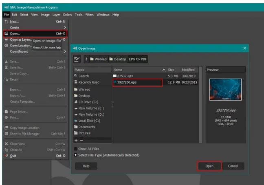Go to Wareed in path bar
The image size is (264, 185).
click(x=99, y=59)
